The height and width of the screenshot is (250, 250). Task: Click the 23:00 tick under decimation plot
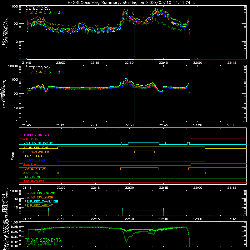[x=198, y=219]
